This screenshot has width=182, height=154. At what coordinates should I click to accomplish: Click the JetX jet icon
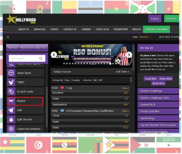click(11, 110)
